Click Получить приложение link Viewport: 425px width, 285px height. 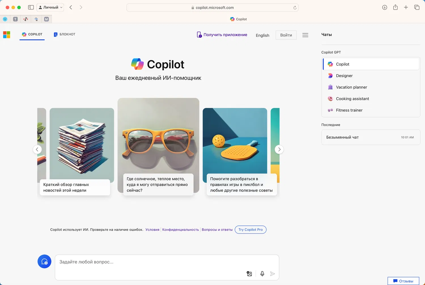[222, 35]
